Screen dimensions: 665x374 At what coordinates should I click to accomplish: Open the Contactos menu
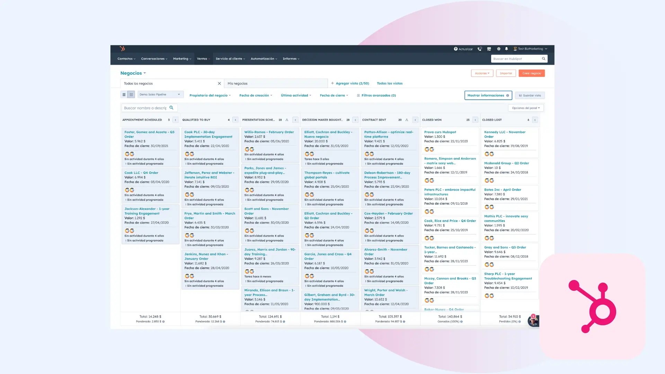126,59
